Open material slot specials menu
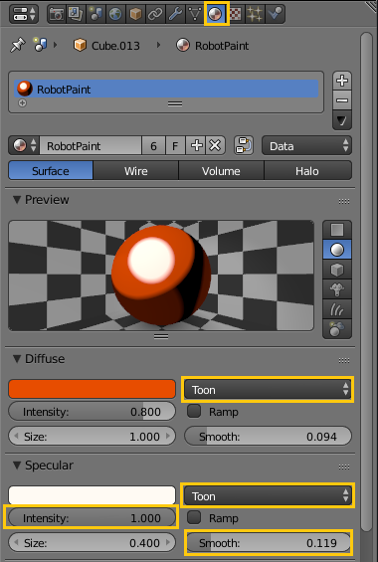The width and height of the screenshot is (378, 562). (342, 120)
